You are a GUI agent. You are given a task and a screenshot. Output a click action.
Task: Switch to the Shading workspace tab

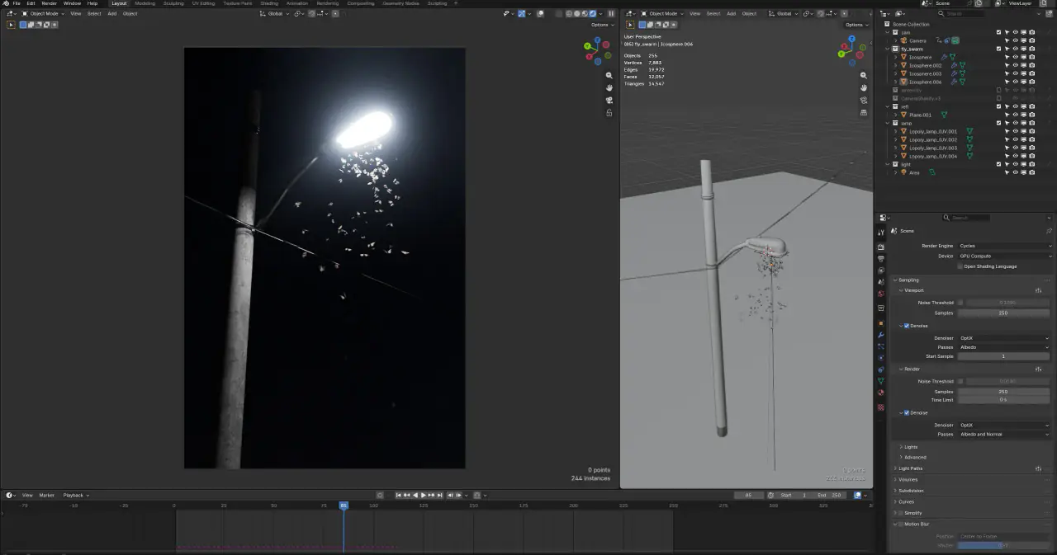coord(269,3)
